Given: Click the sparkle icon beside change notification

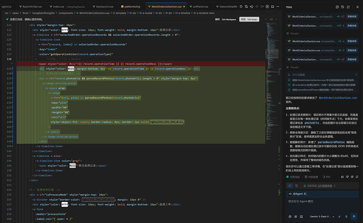Looking at the screenshot, I should click(x=7, y=19).
